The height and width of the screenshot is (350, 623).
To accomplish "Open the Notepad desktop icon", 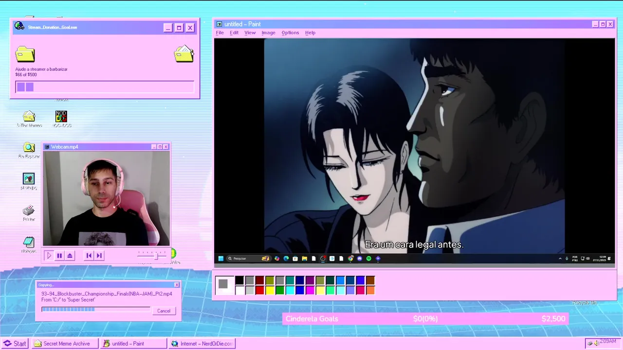I will click(29, 245).
